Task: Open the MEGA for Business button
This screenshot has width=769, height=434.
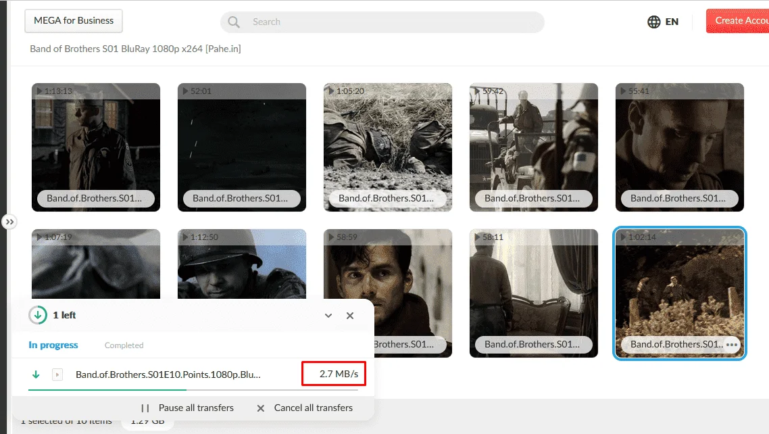Action: click(x=74, y=20)
